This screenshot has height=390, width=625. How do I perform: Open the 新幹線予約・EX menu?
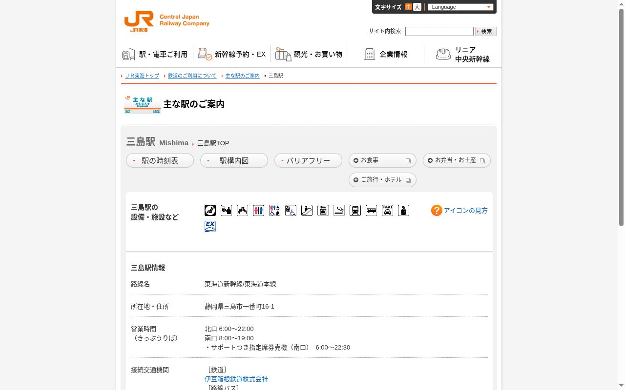pos(231,54)
